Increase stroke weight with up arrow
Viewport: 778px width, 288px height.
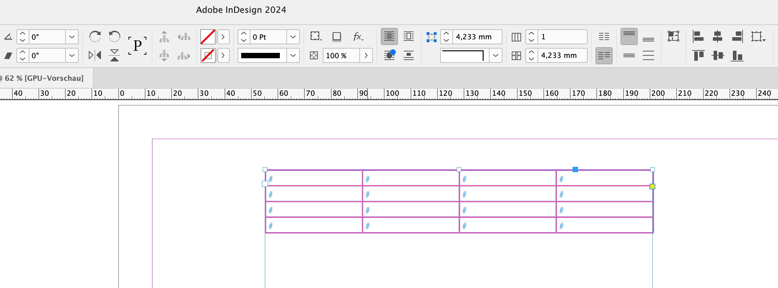(244, 34)
